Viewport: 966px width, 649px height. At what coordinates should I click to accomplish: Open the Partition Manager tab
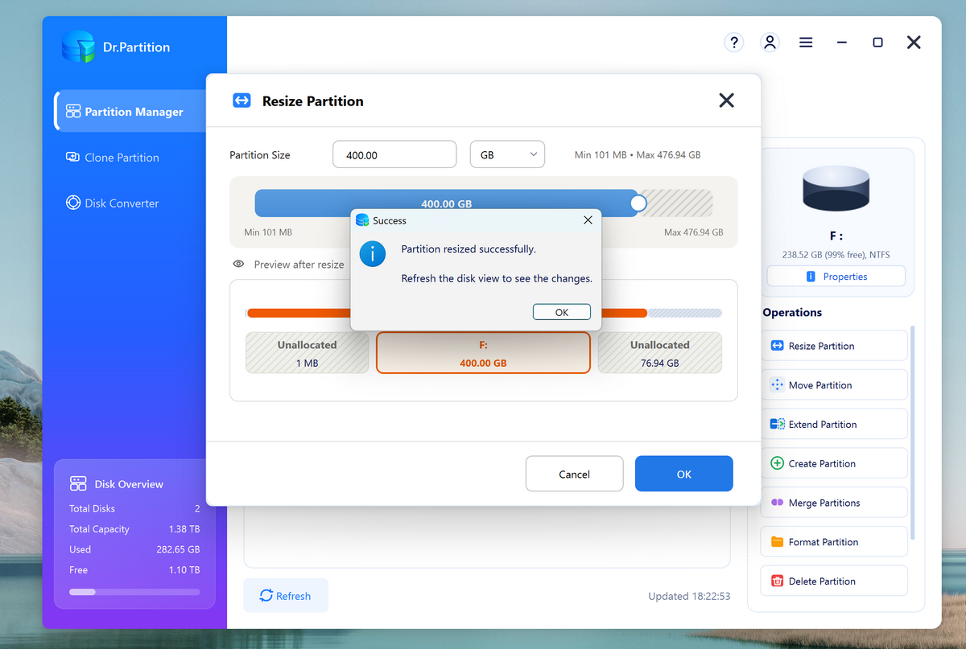(131, 111)
